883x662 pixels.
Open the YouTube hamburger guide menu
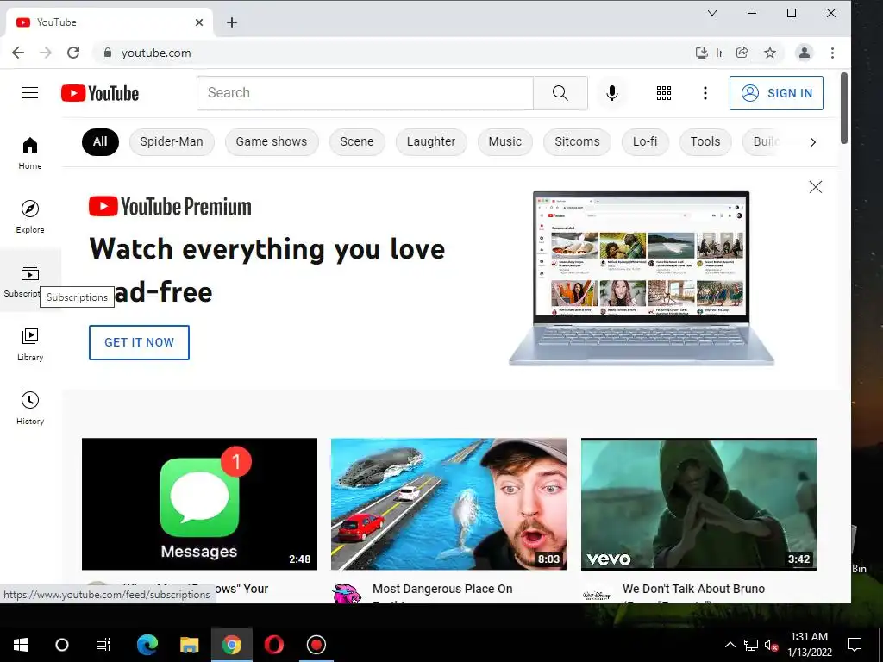tap(30, 93)
